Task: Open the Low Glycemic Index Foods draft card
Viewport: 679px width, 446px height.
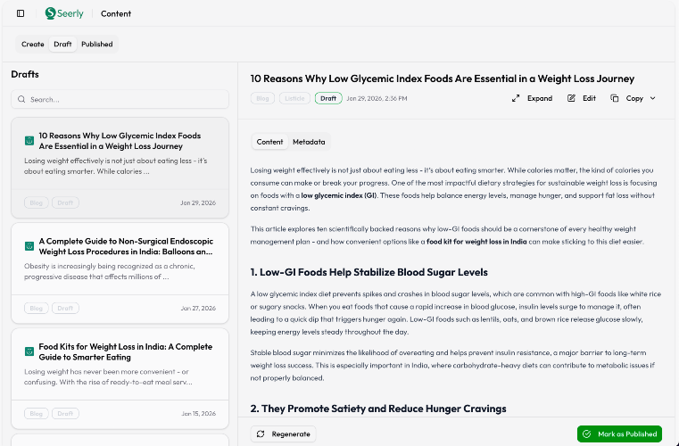Action: coord(120,167)
